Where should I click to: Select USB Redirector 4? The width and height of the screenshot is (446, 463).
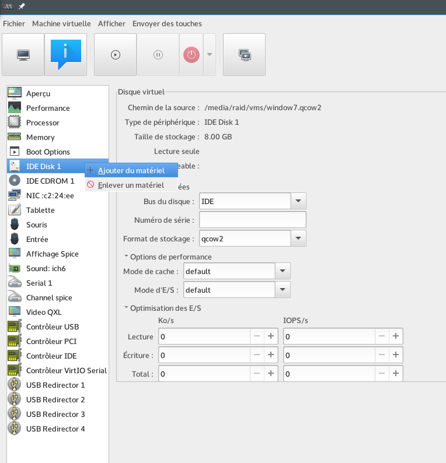(x=58, y=429)
